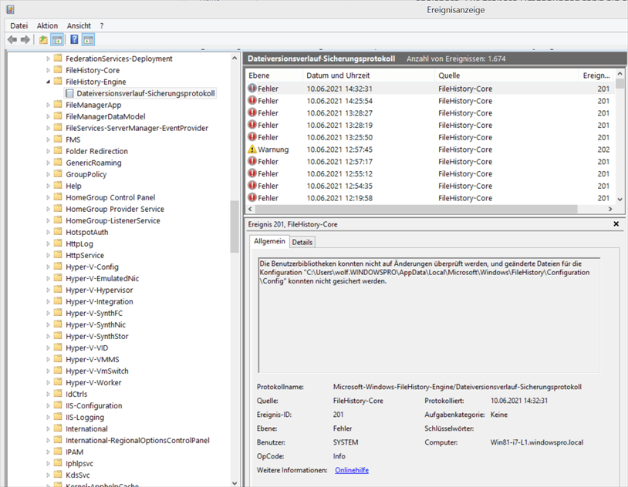The width and height of the screenshot is (628, 487).
Task: Toggle the console tree pane toolbar icon
Action: (57, 39)
